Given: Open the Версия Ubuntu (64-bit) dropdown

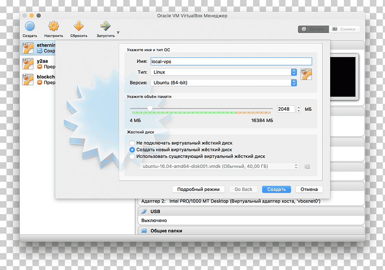Looking at the screenshot, I should [x=224, y=83].
